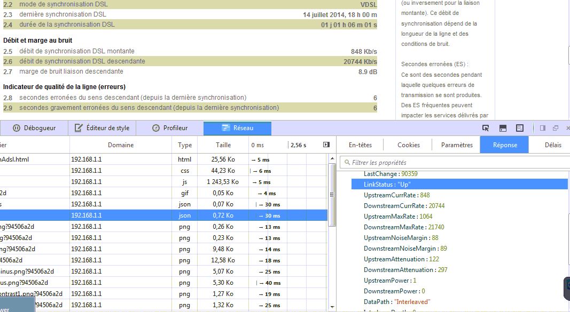Switch to Éditeur de style tab
Screen dimensions: 570x312
[102, 128]
